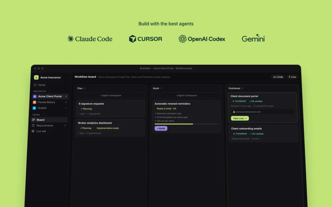Click the Code button in header
Image resolution: width=332 pixels, height=207 pixels.
coord(278,77)
